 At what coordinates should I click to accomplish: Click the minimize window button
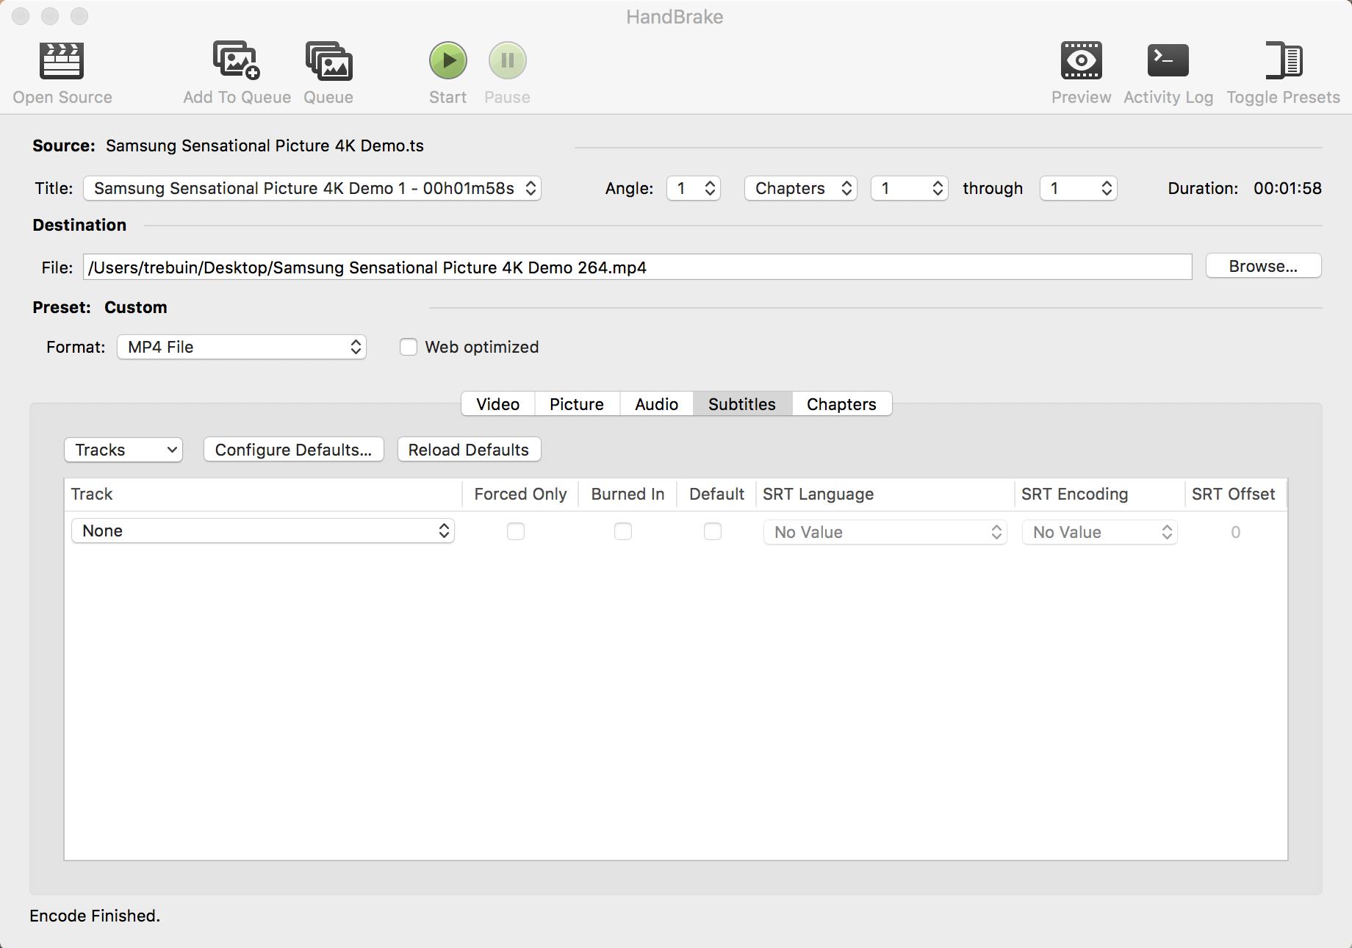50,16
